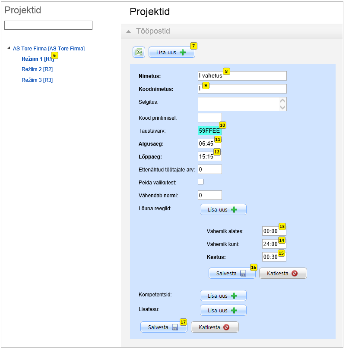
Task: Select AS Tore Firma project link
Action: [49, 49]
